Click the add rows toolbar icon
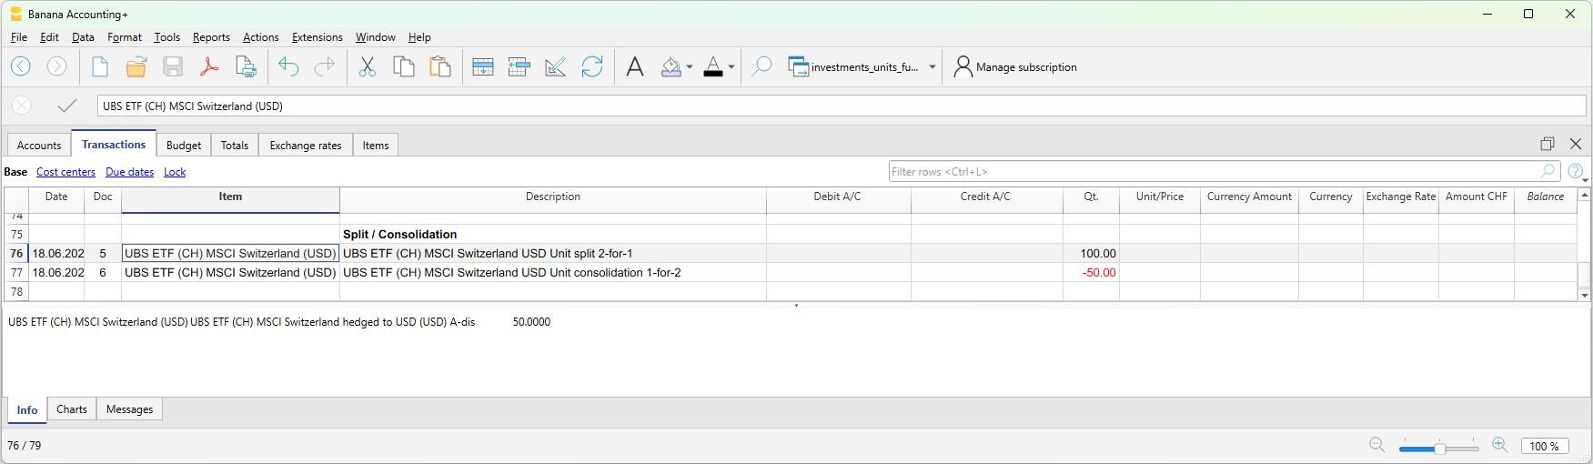 483,66
